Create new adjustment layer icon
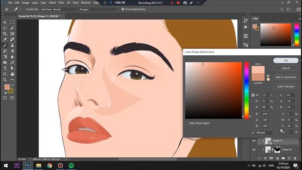The width and height of the screenshot is (302, 170). point(277,158)
